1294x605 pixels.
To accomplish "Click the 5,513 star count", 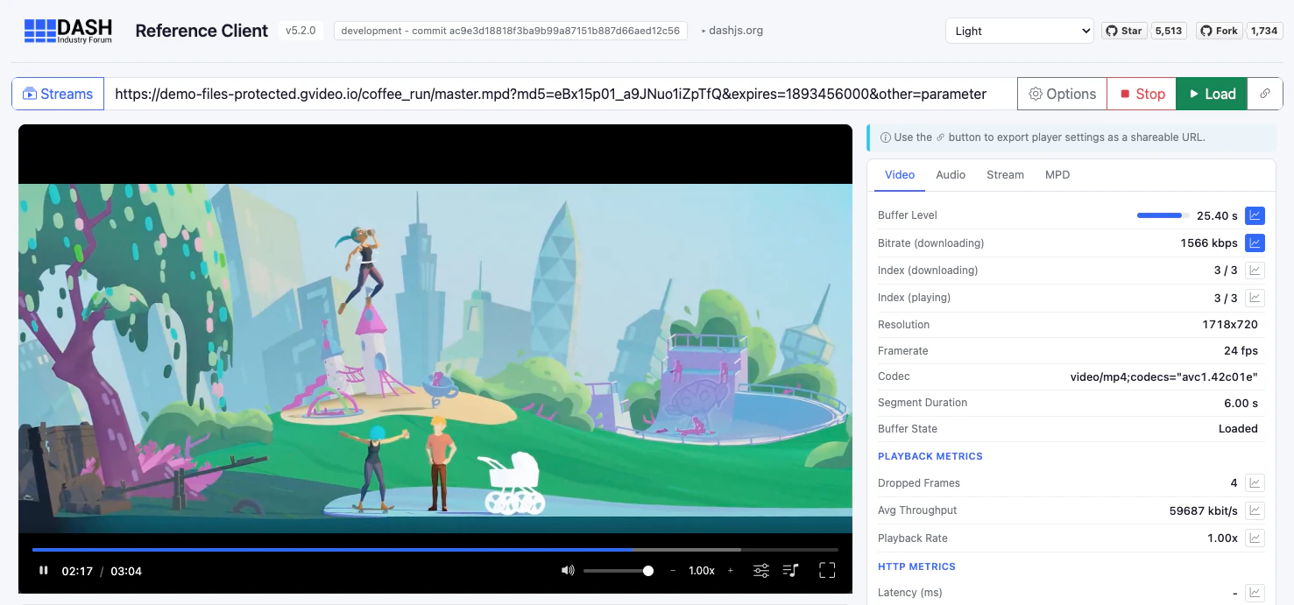I will [x=1169, y=31].
